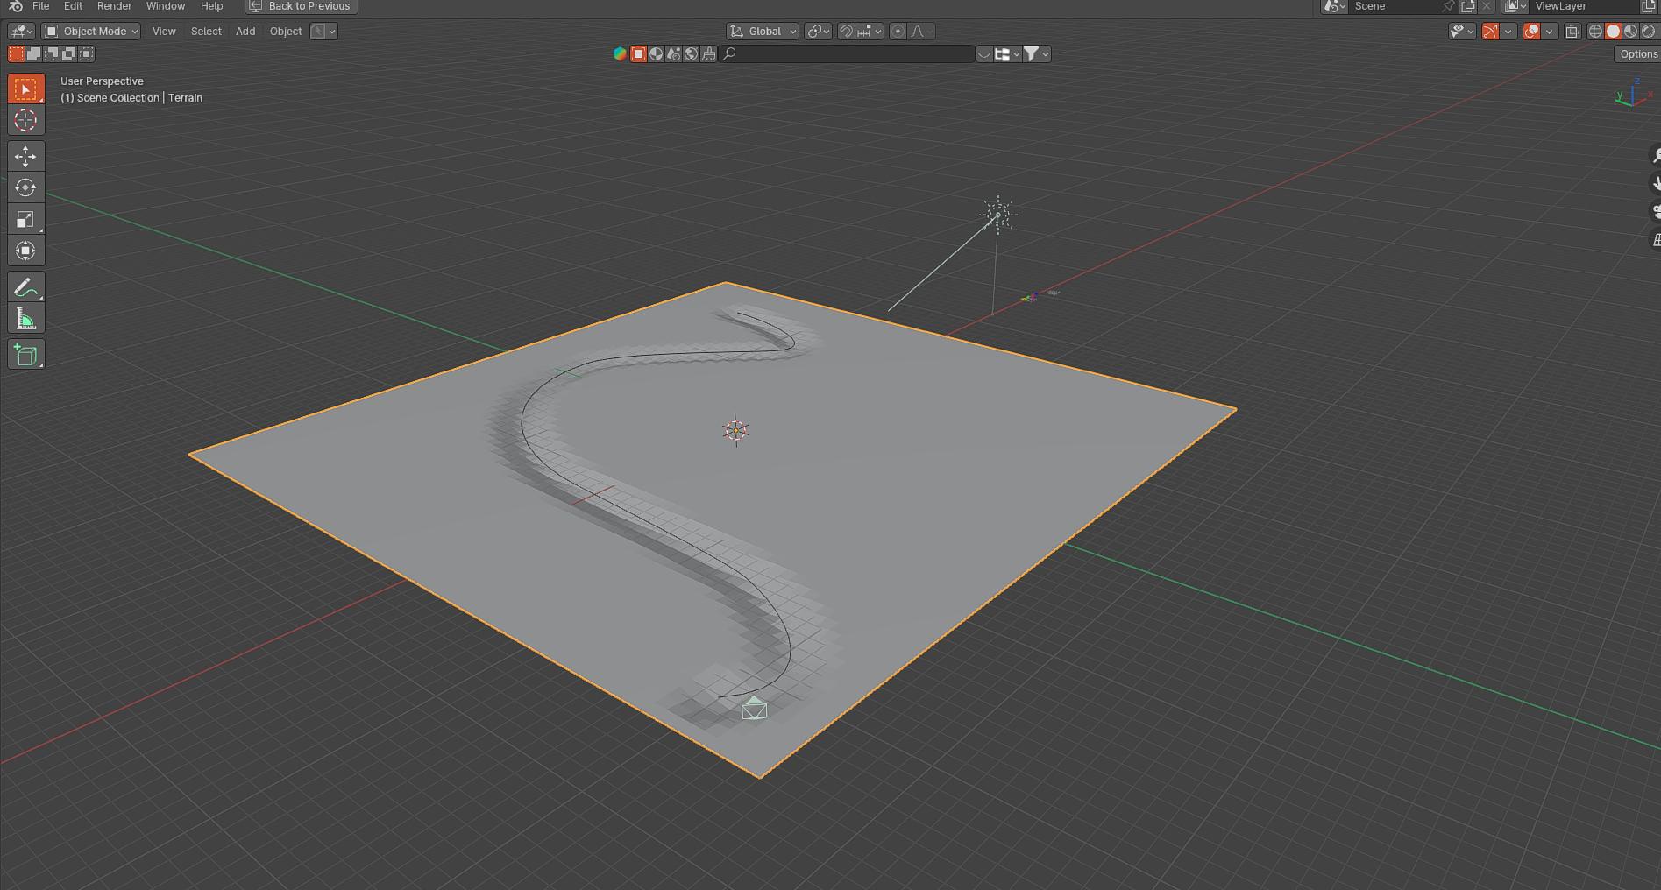Open the Object menu
The width and height of the screenshot is (1661, 890).
click(286, 31)
